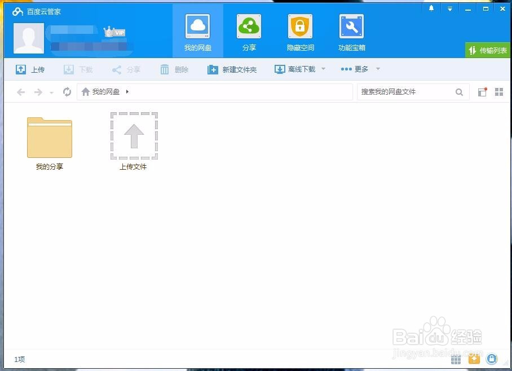Screen dimensions: 512x371
Task: Click the orange upload icon in status bar
Action: coord(474,359)
